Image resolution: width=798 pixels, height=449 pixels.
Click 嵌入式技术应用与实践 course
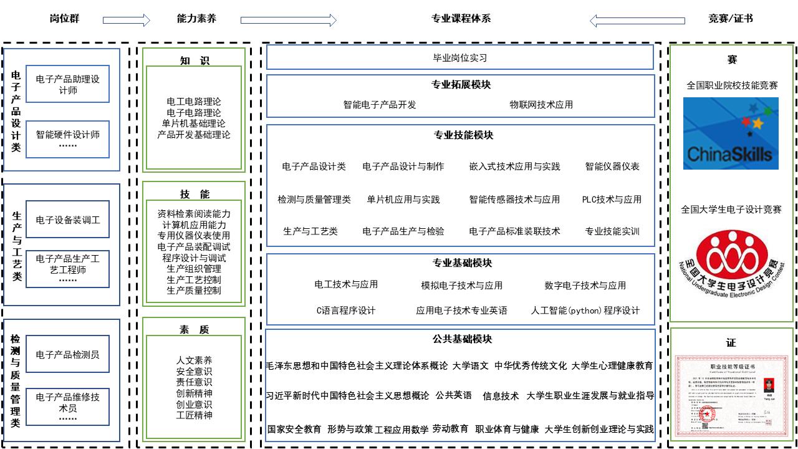[514, 167]
